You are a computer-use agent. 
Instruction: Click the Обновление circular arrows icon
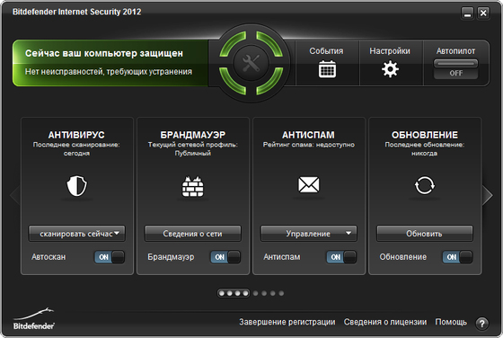[x=424, y=185]
